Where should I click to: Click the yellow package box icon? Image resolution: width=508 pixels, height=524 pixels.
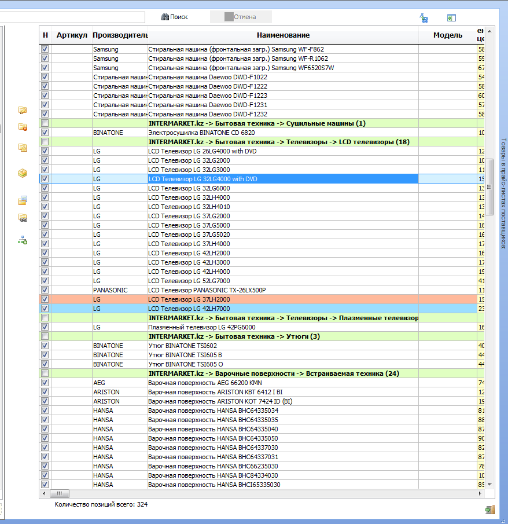pyautogui.click(x=23, y=173)
